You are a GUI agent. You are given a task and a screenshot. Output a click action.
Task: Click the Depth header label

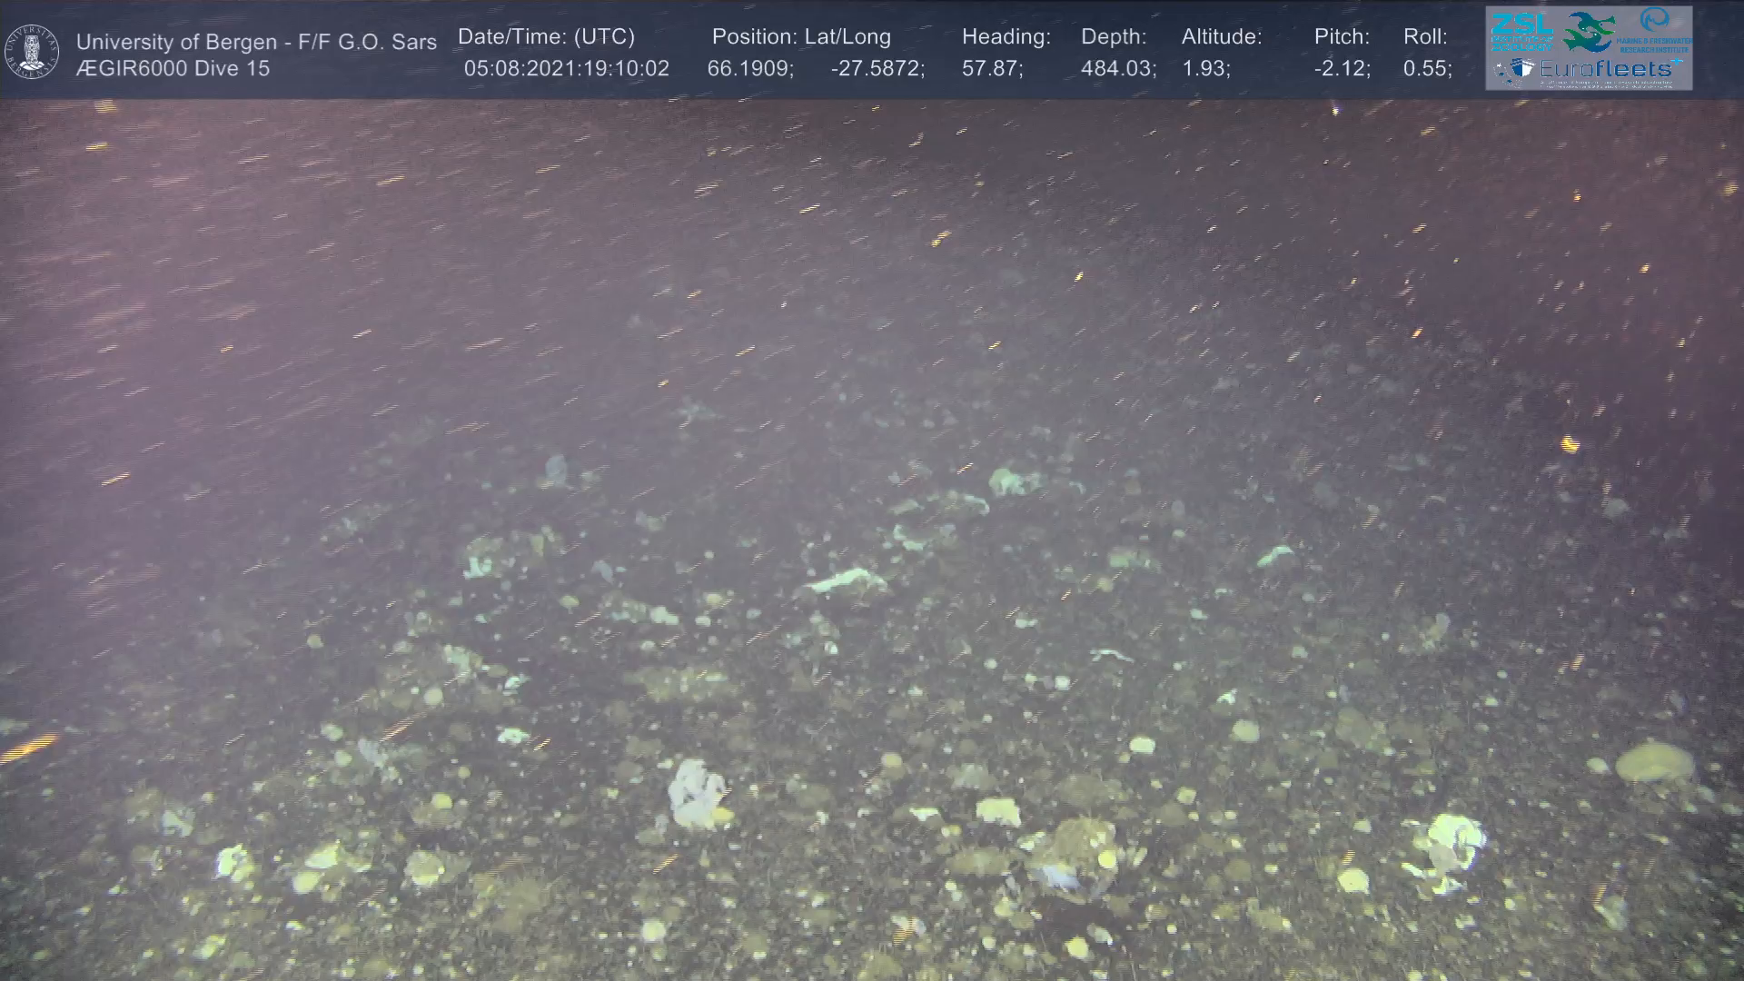click(1114, 37)
